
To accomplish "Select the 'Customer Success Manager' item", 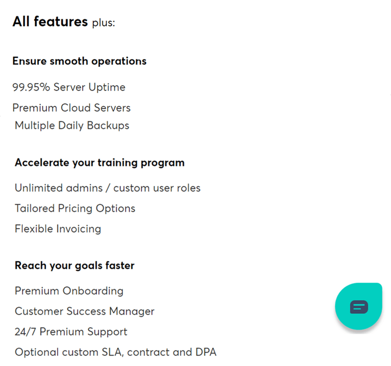I will coord(85,311).
